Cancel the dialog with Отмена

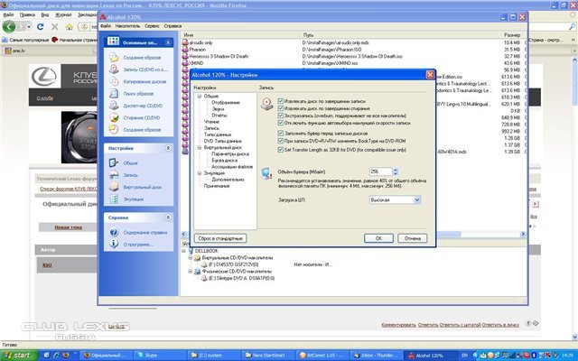(x=413, y=238)
